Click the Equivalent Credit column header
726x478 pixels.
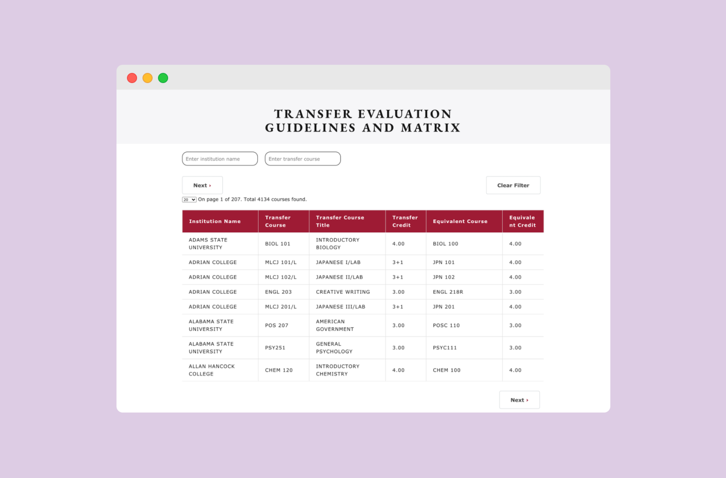click(x=522, y=222)
